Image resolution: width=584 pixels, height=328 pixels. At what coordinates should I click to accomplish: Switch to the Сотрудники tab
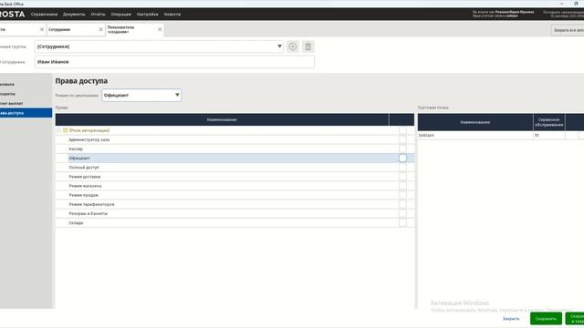[76, 29]
